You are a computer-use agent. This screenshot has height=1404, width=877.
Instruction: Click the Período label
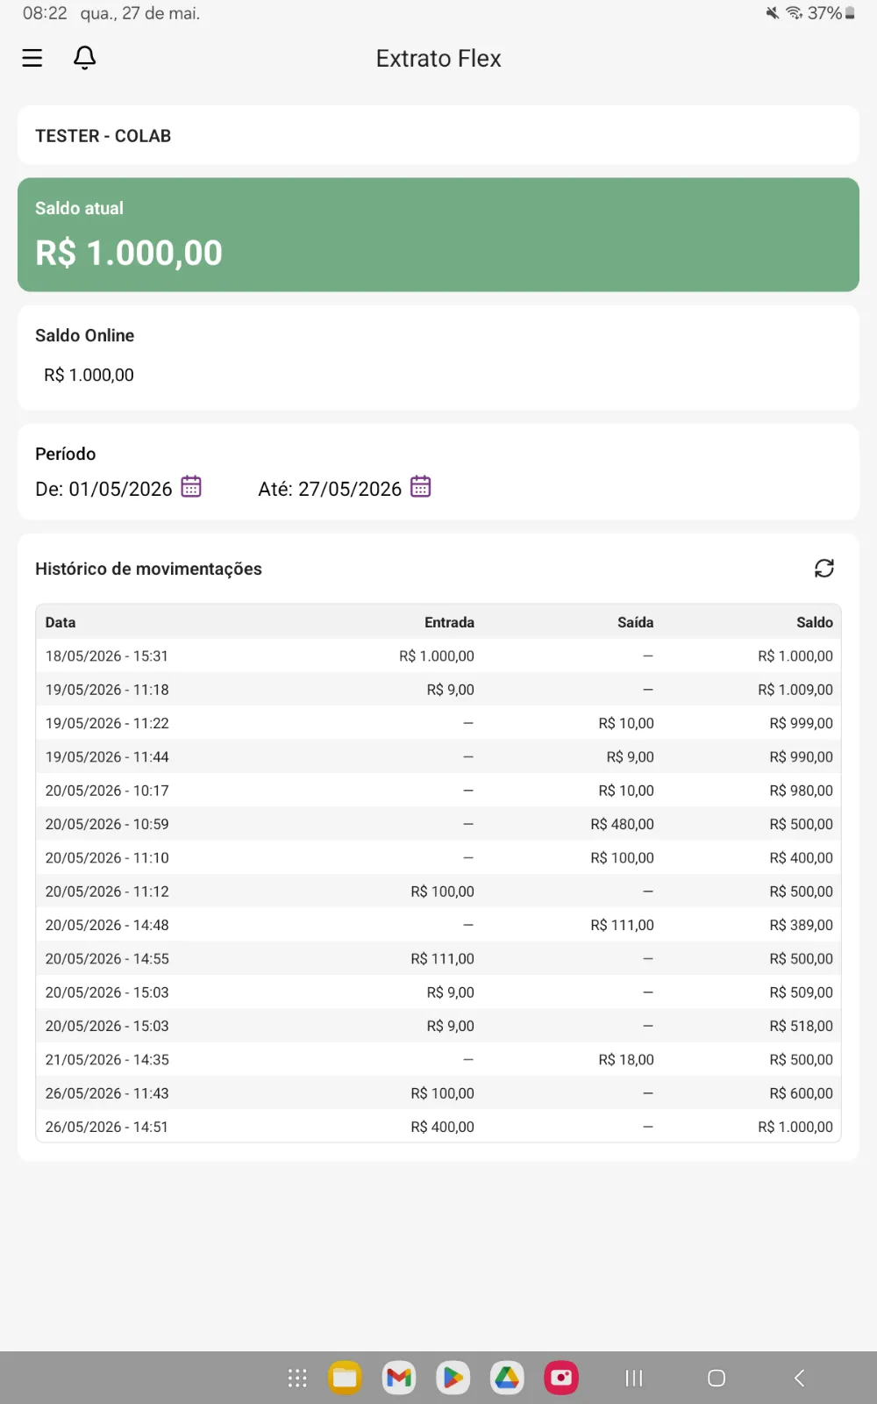coord(65,454)
